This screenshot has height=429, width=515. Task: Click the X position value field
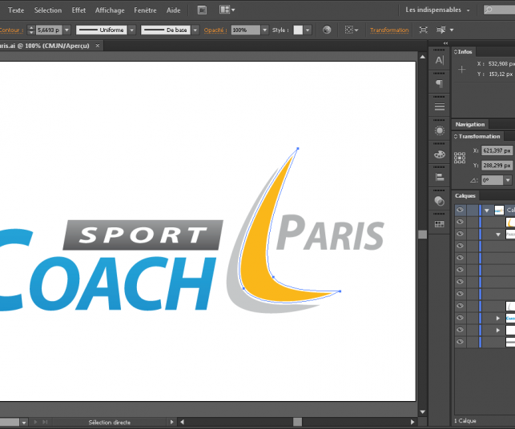[x=497, y=150]
